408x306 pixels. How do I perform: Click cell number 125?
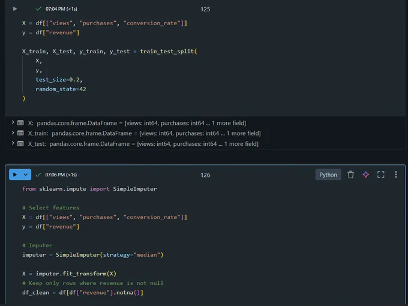click(205, 10)
